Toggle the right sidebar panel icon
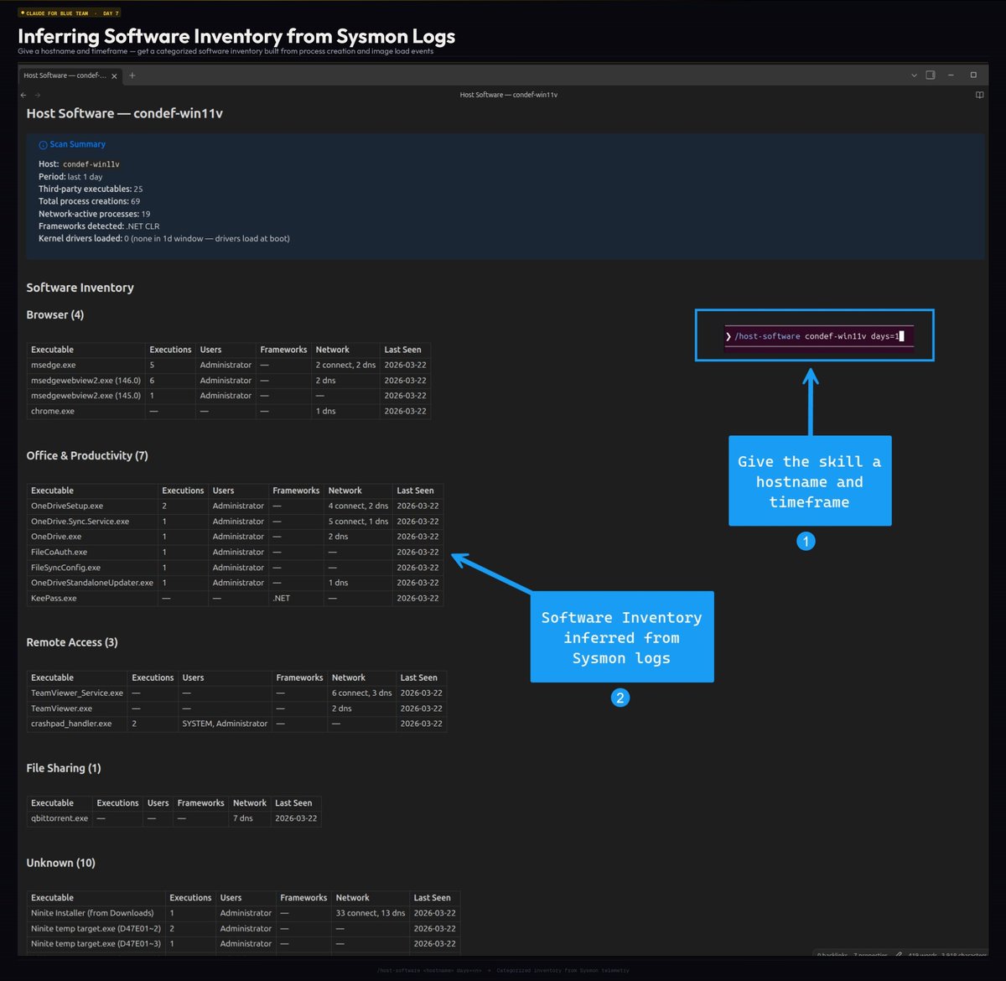Viewport: 1006px width, 981px height. [931, 75]
